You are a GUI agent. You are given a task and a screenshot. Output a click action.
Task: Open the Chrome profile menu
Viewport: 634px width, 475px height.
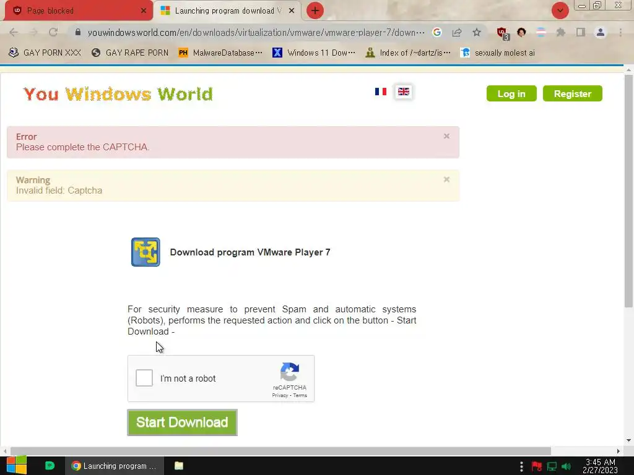(x=601, y=32)
